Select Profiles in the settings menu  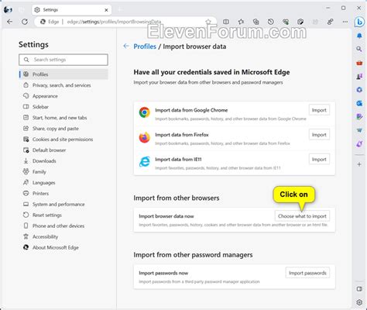tap(63, 74)
